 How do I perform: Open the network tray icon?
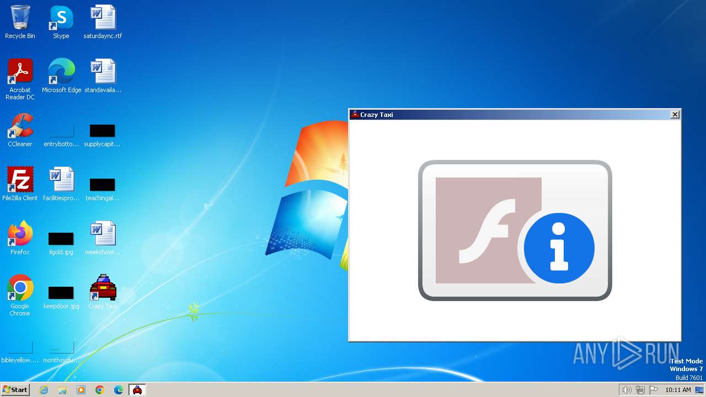(x=640, y=390)
